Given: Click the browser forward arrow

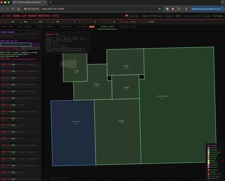Looking at the screenshot, I should (8, 9).
